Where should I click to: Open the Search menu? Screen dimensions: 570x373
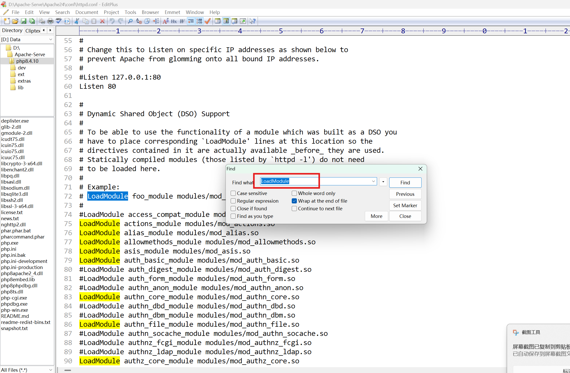62,12
